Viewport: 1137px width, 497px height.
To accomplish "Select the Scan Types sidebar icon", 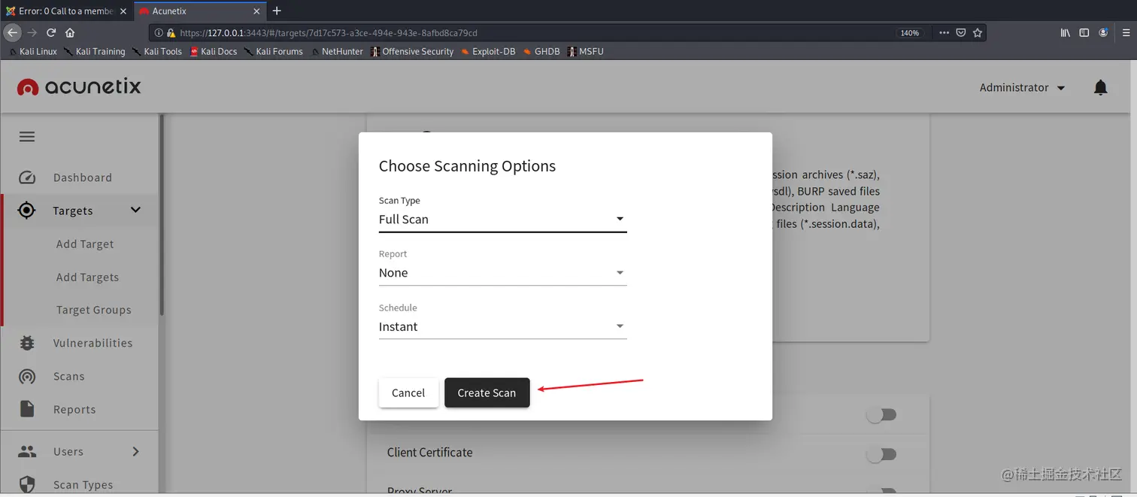I will click(x=26, y=485).
